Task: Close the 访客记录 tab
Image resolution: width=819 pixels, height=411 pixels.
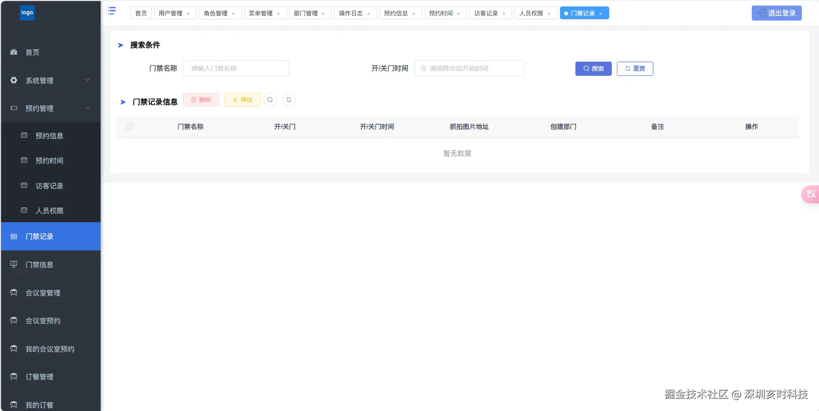Action: 504,14
